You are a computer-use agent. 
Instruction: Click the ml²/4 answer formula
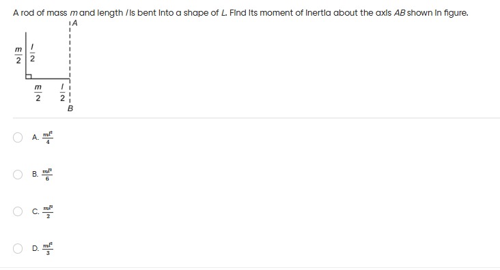(48, 138)
